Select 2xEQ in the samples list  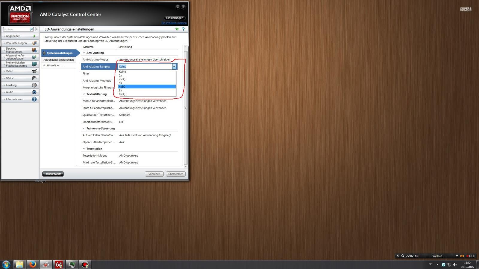[x=147, y=79]
